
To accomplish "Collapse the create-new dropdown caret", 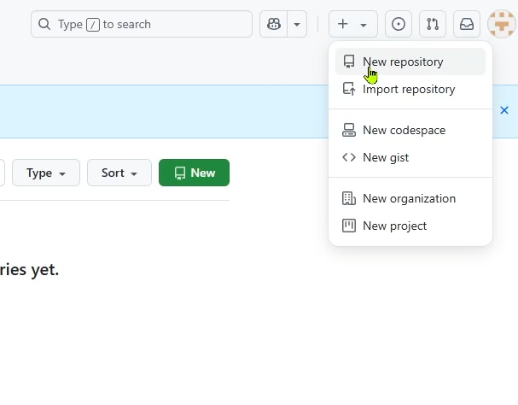I will [364, 25].
